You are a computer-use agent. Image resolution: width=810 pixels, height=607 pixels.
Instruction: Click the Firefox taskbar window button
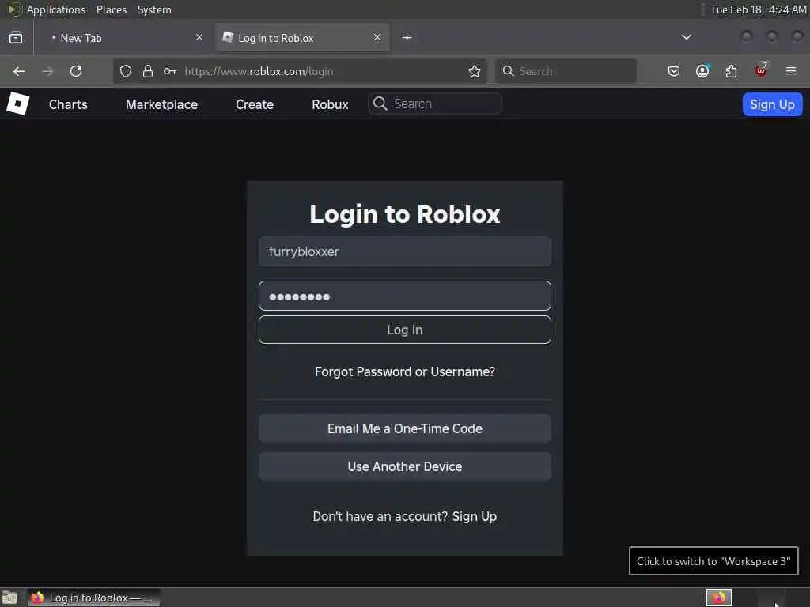click(93, 598)
